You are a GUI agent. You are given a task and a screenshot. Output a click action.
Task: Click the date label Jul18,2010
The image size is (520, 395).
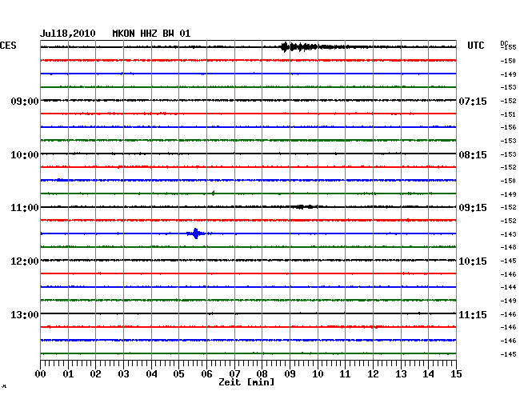pyautogui.click(x=68, y=34)
